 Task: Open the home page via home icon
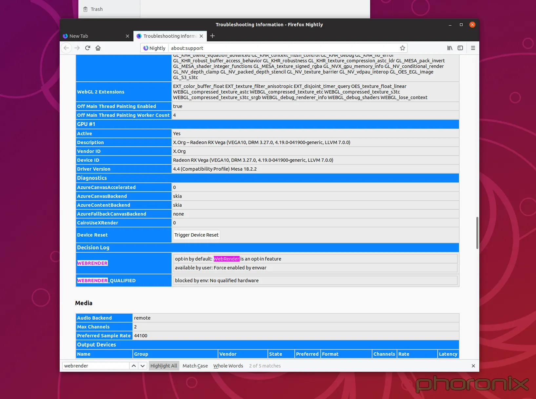point(98,48)
